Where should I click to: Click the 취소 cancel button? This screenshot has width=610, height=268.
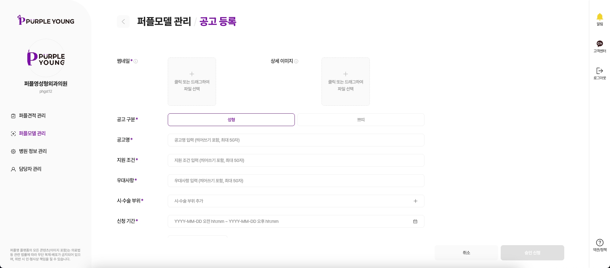466,253
